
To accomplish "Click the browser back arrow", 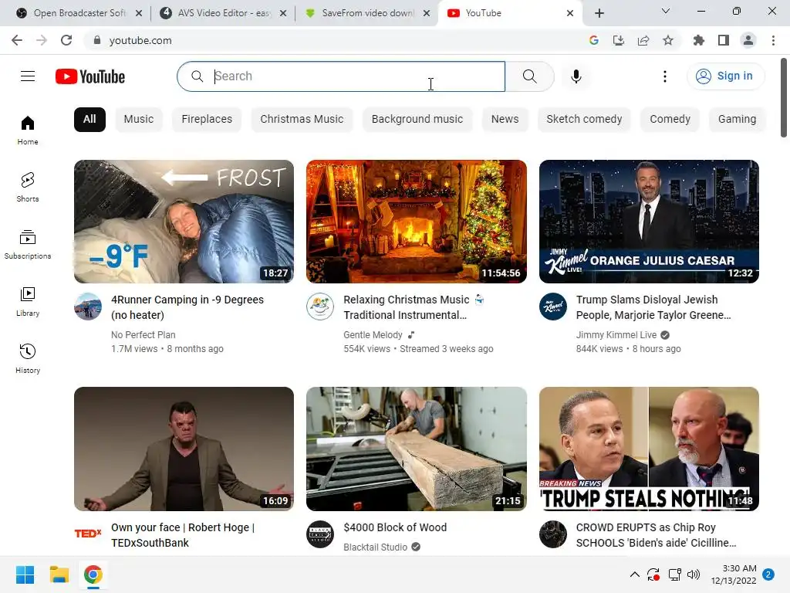I will pos(17,40).
